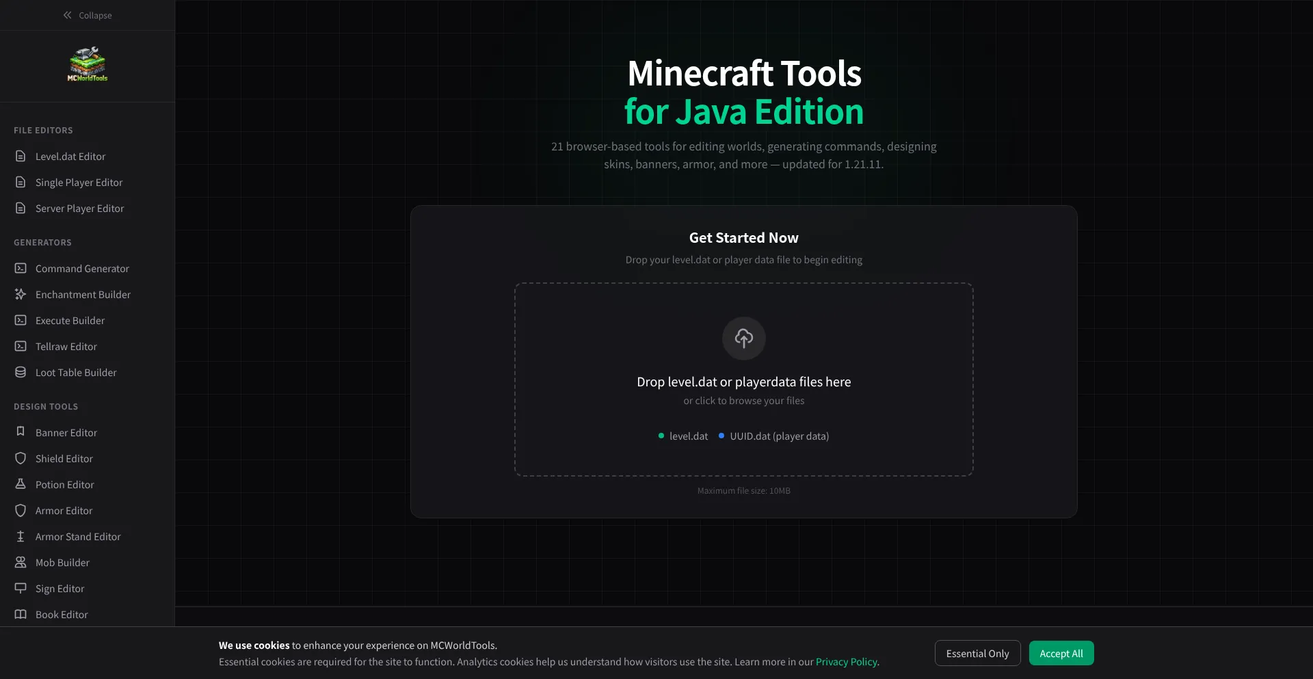Click "Drop level.dat or playerdata files here"

(744, 382)
